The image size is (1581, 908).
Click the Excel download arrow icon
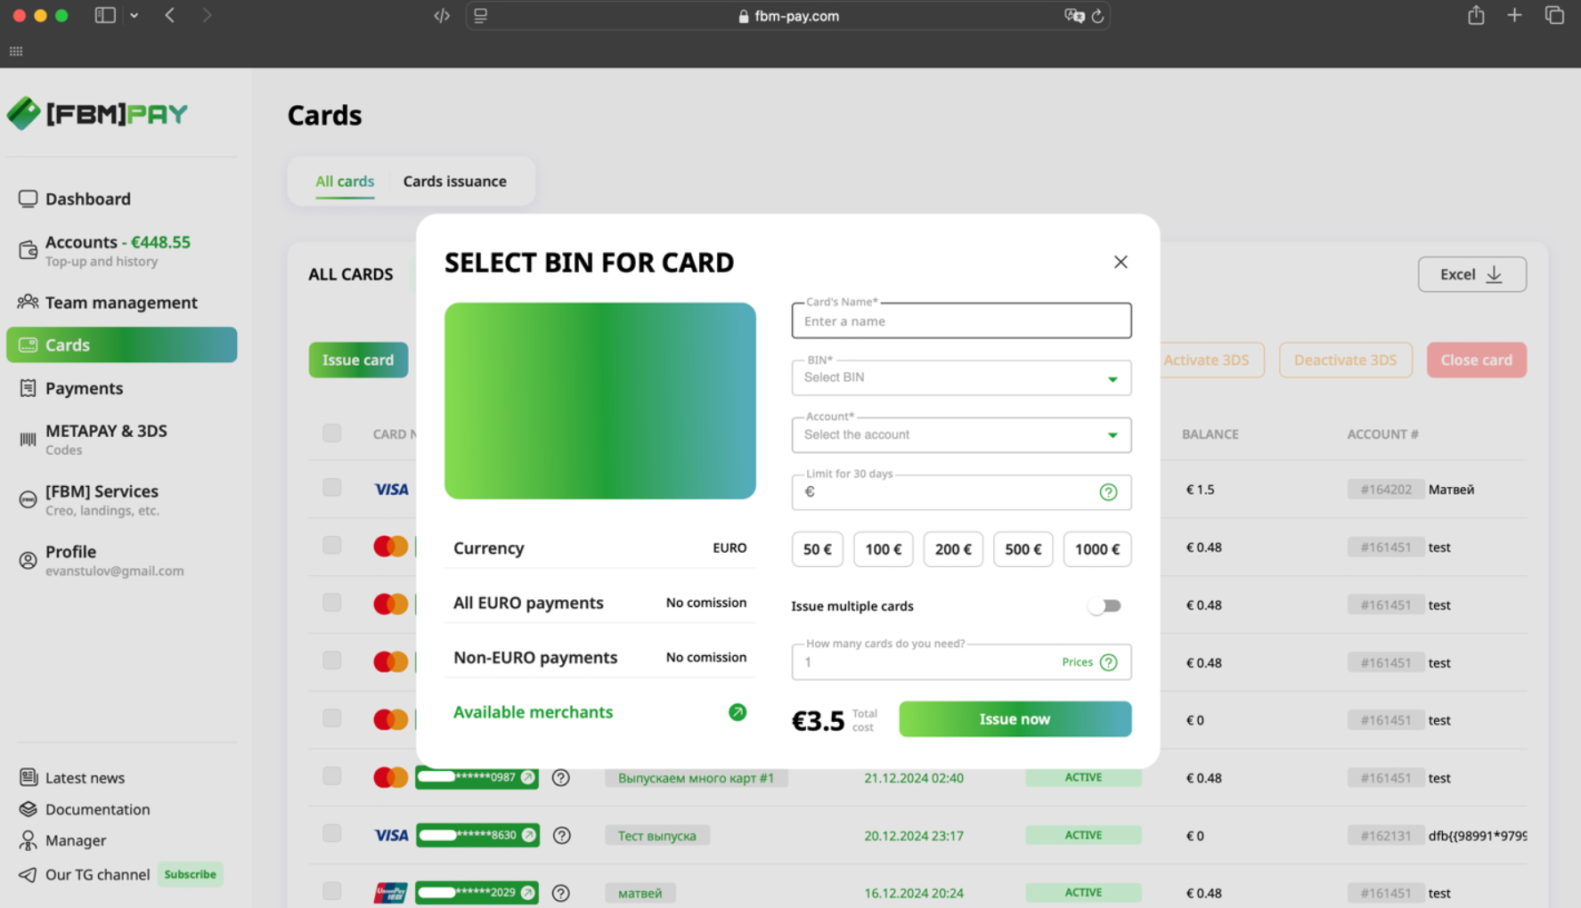coord(1494,274)
